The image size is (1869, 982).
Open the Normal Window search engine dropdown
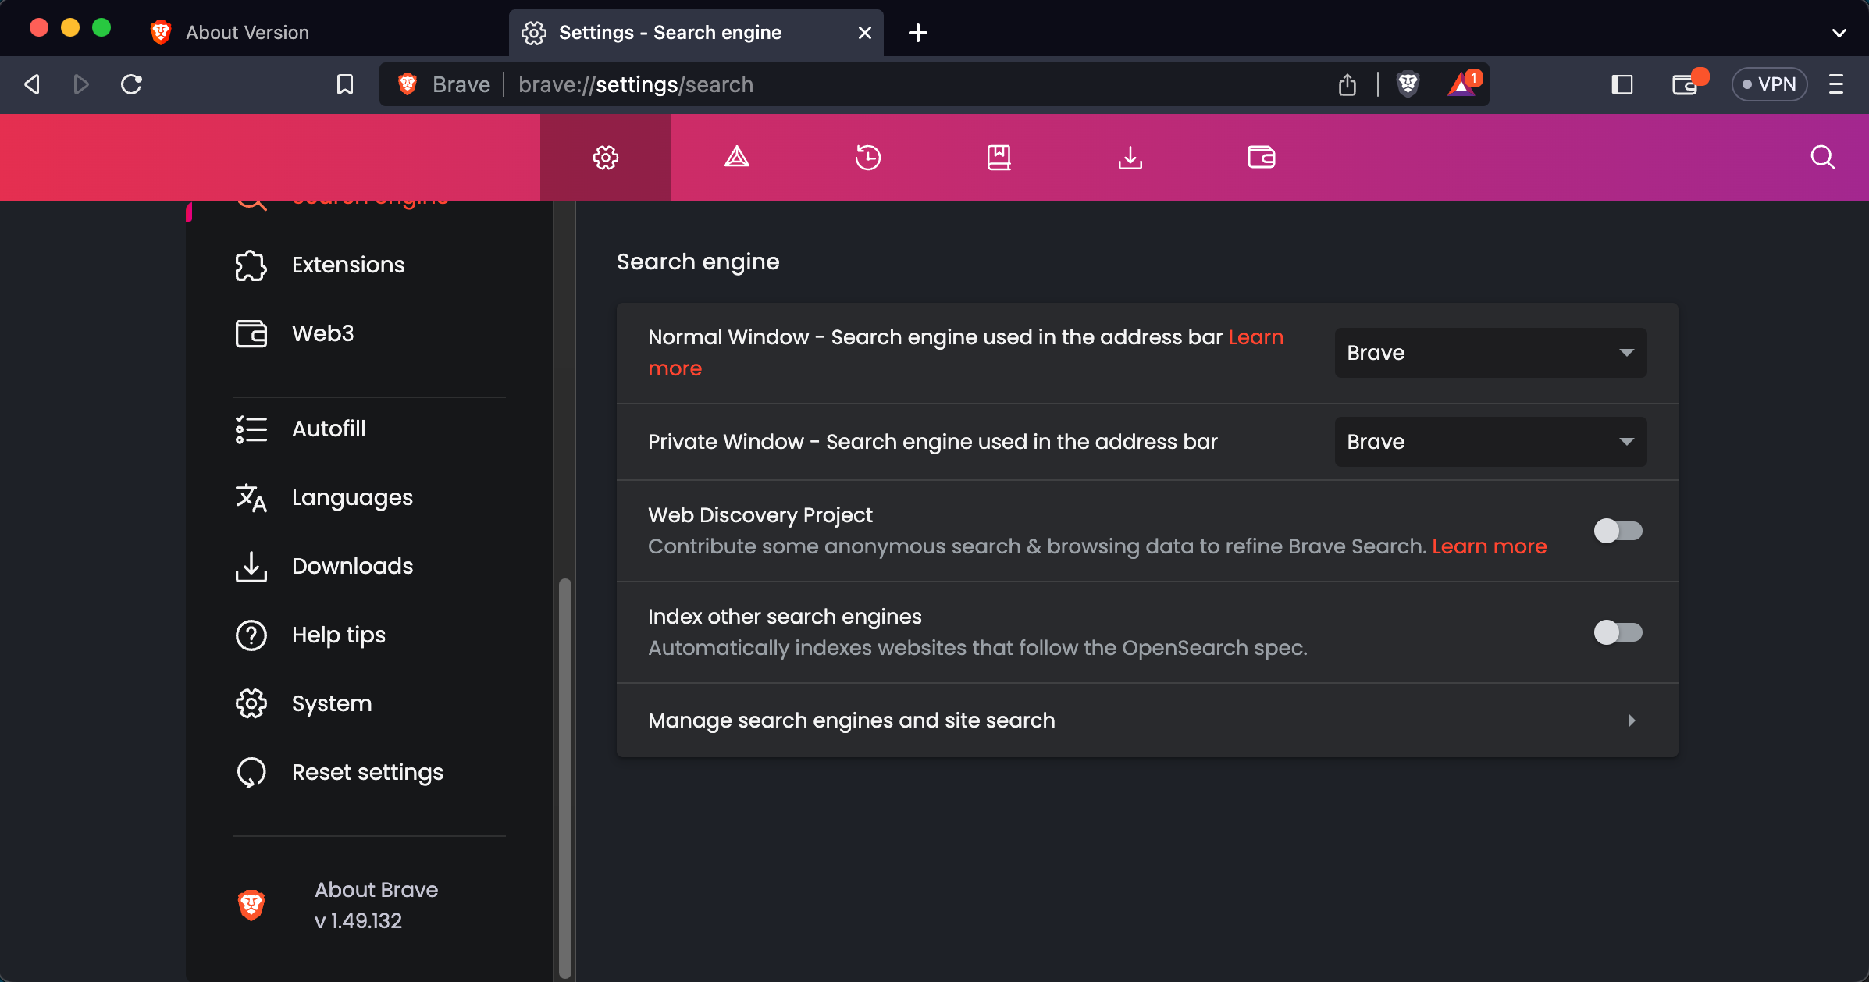click(x=1489, y=353)
